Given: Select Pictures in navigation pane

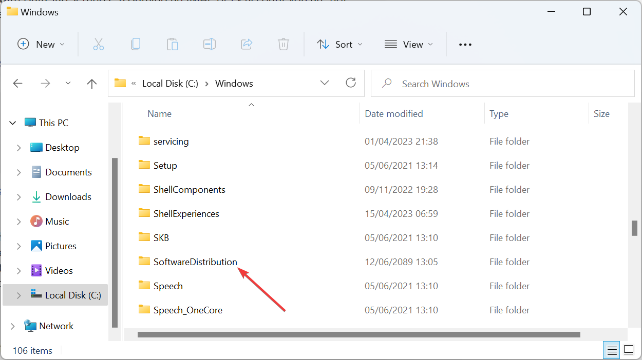Looking at the screenshot, I should (61, 246).
